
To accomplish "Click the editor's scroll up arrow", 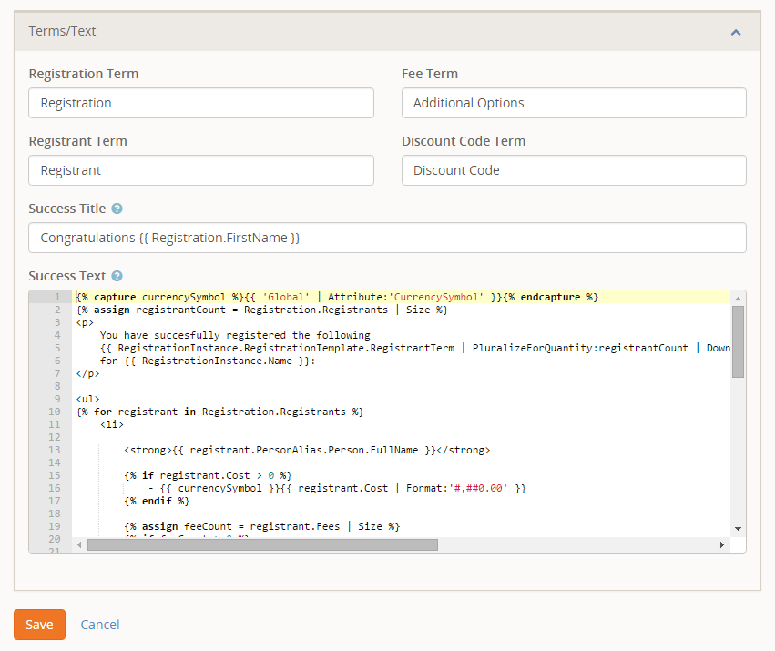I will point(738,298).
